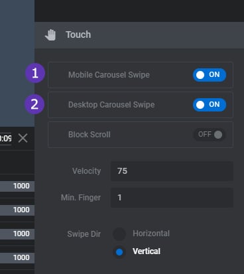
Task: Open the Touch panel header
Action: click(x=139, y=35)
